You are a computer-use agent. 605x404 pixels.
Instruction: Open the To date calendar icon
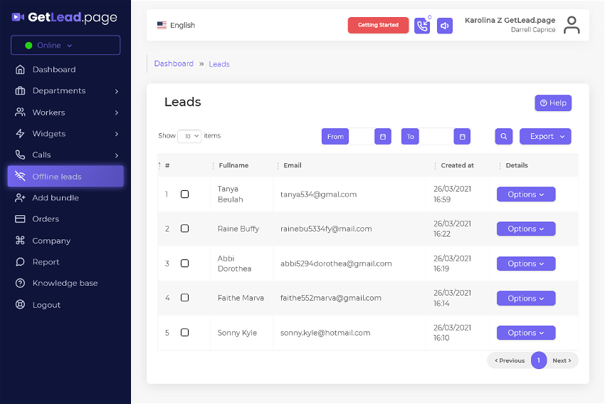click(x=462, y=136)
